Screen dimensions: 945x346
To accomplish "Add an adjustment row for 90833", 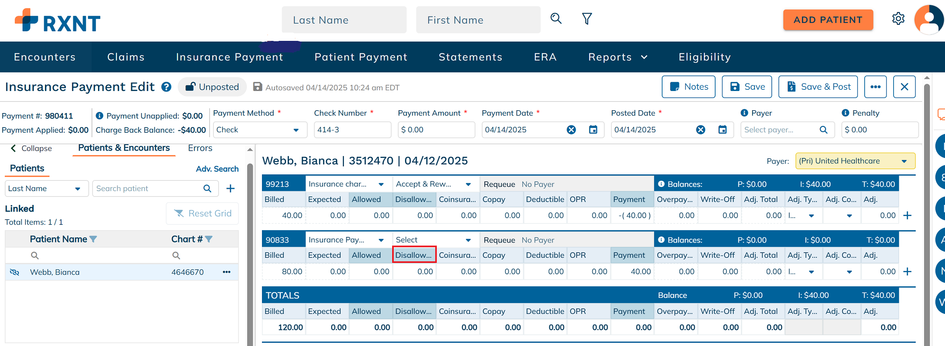I will pos(907,271).
